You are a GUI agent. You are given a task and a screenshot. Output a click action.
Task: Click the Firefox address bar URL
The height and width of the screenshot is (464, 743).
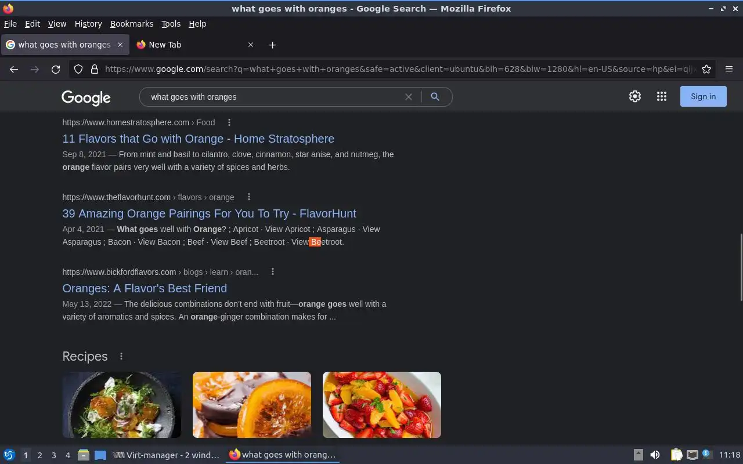(x=401, y=69)
